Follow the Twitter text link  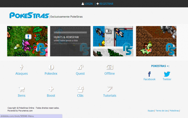[x=167, y=79]
